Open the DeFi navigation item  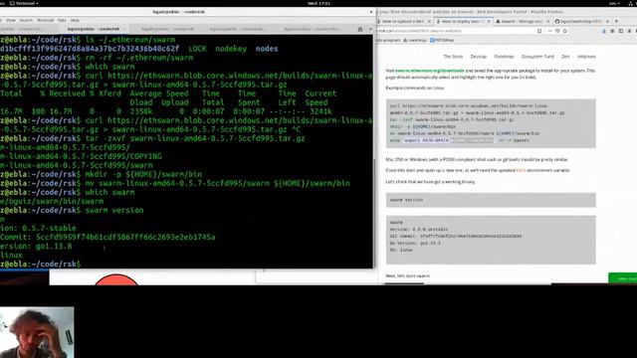(565, 57)
